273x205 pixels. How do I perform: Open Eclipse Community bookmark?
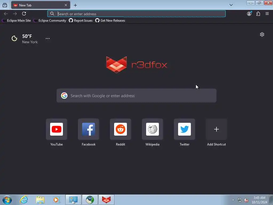[50, 21]
